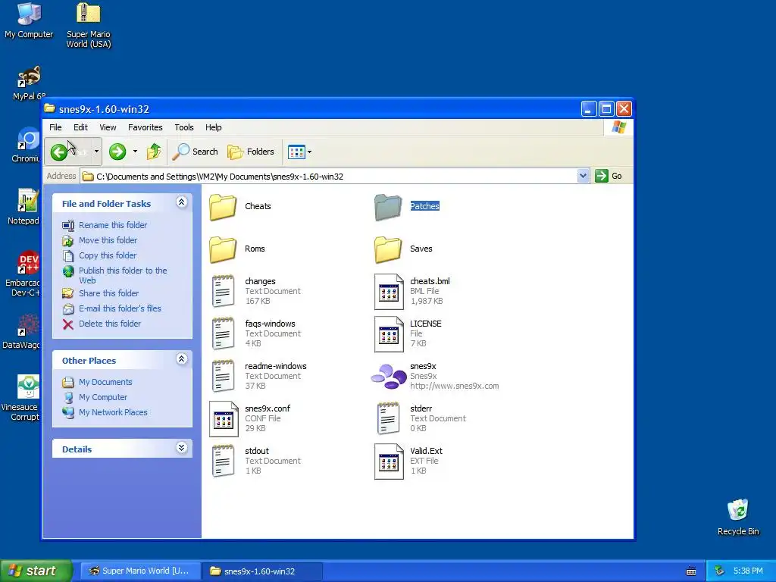776x582 pixels.
Task: Select My Computer desktop icon
Action: pyautogui.click(x=29, y=20)
